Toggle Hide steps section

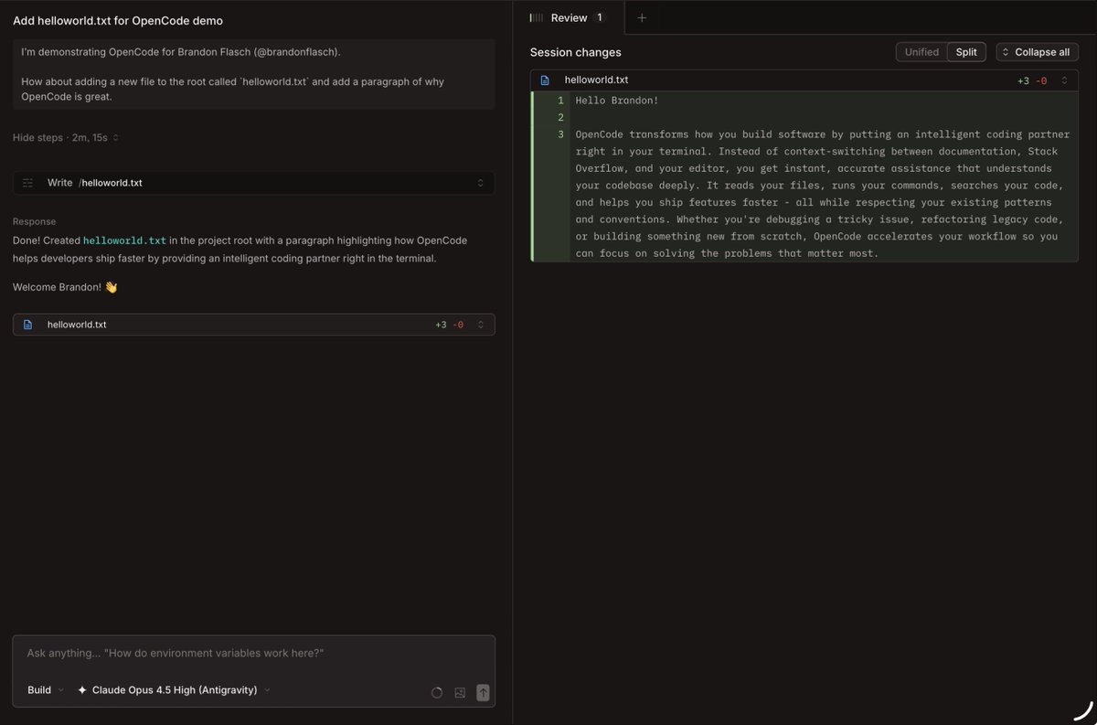click(x=66, y=137)
